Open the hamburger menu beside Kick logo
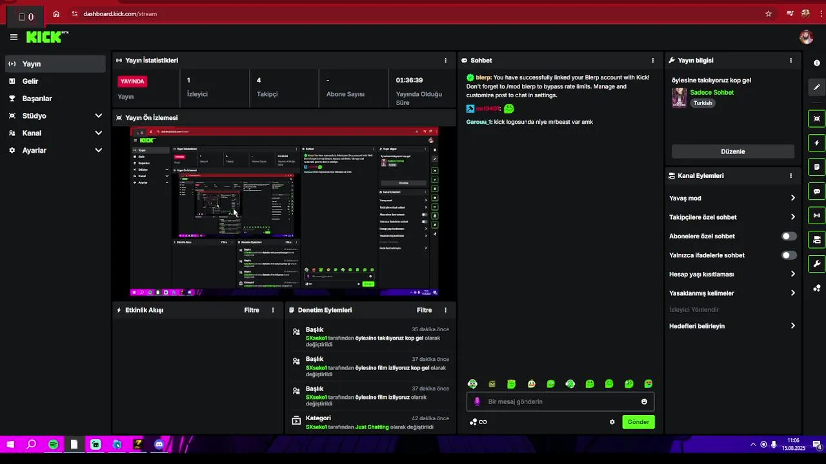Viewport: 826px width, 464px height. (x=14, y=37)
